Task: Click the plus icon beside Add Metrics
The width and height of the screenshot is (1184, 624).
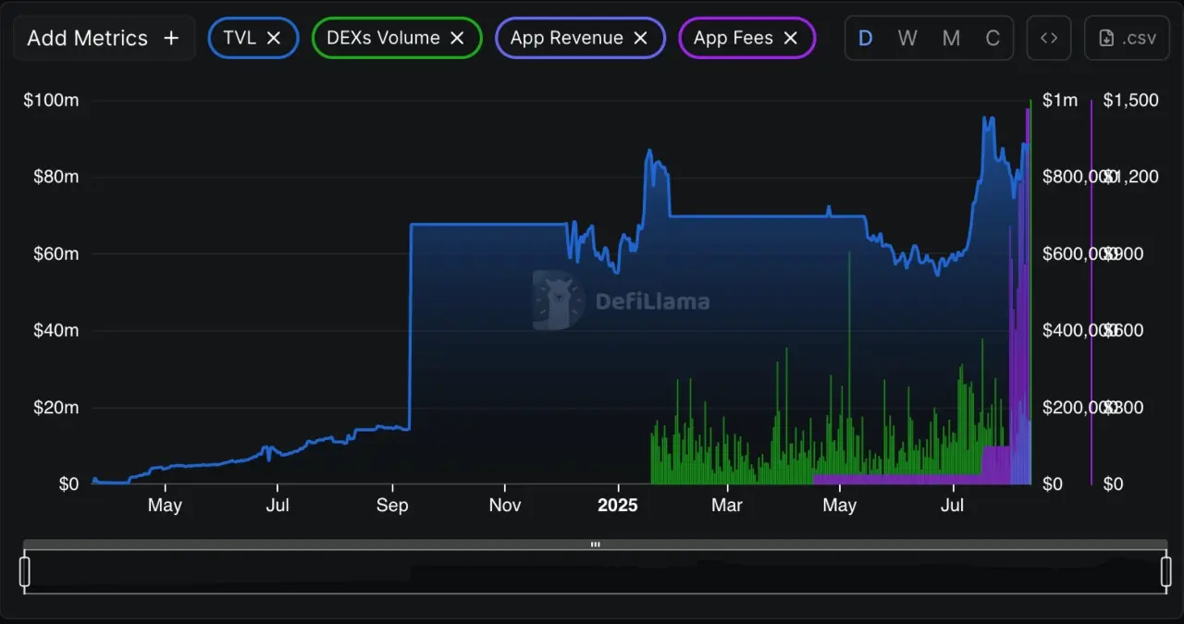Action: point(171,38)
